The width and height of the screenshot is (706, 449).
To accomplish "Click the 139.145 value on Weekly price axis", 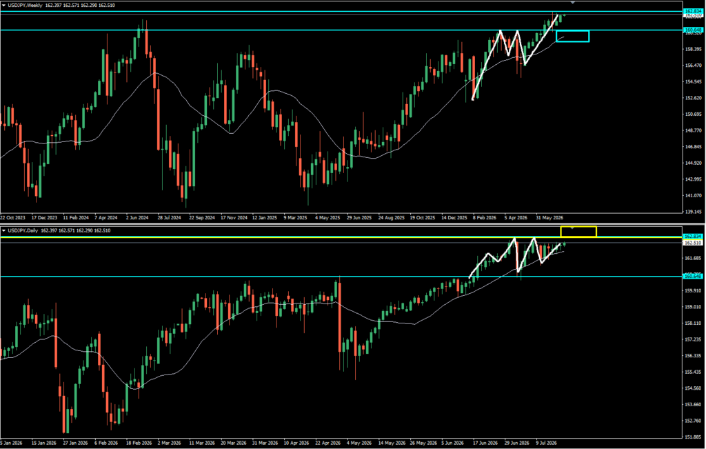I will (694, 211).
